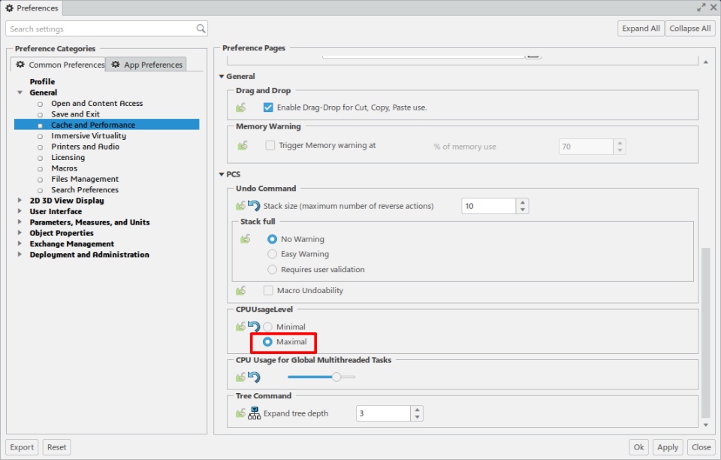Click the search magnifier icon
The width and height of the screenshot is (721, 460).
[201, 29]
